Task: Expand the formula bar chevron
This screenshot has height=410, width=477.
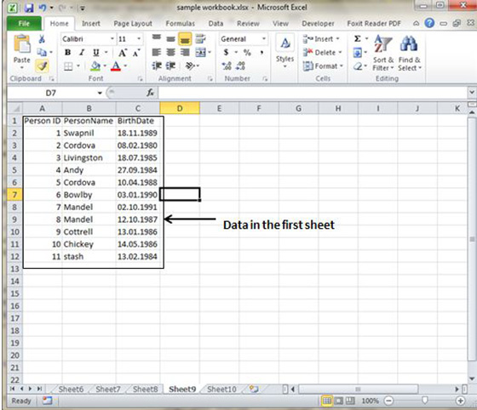Action: coord(472,93)
